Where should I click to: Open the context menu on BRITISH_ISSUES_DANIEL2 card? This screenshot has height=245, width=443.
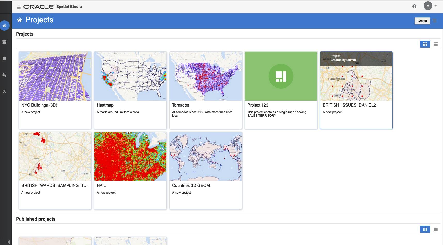click(x=385, y=56)
